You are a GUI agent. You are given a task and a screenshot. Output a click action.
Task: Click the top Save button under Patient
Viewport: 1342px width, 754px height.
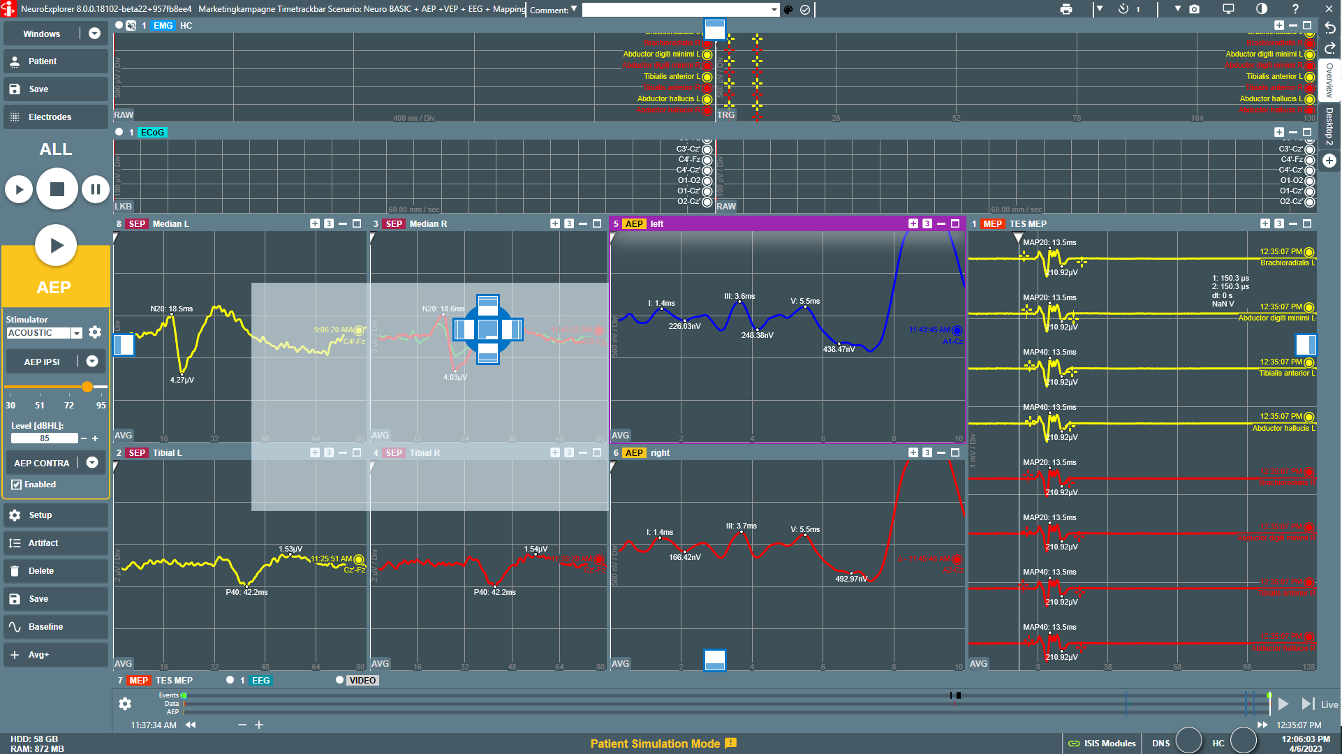click(56, 89)
